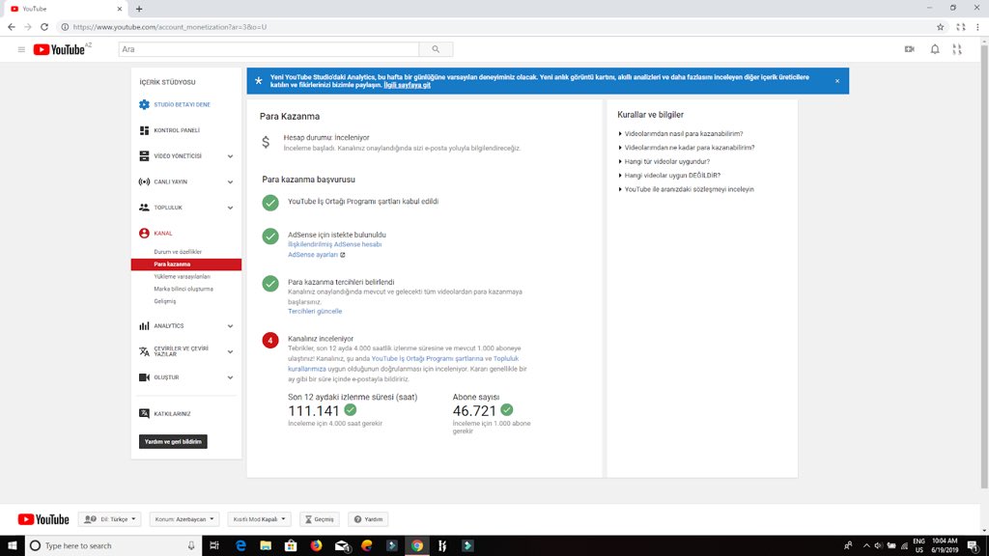This screenshot has width=989, height=556.
Task: Click the YouTube logo in header
Action: click(59, 49)
